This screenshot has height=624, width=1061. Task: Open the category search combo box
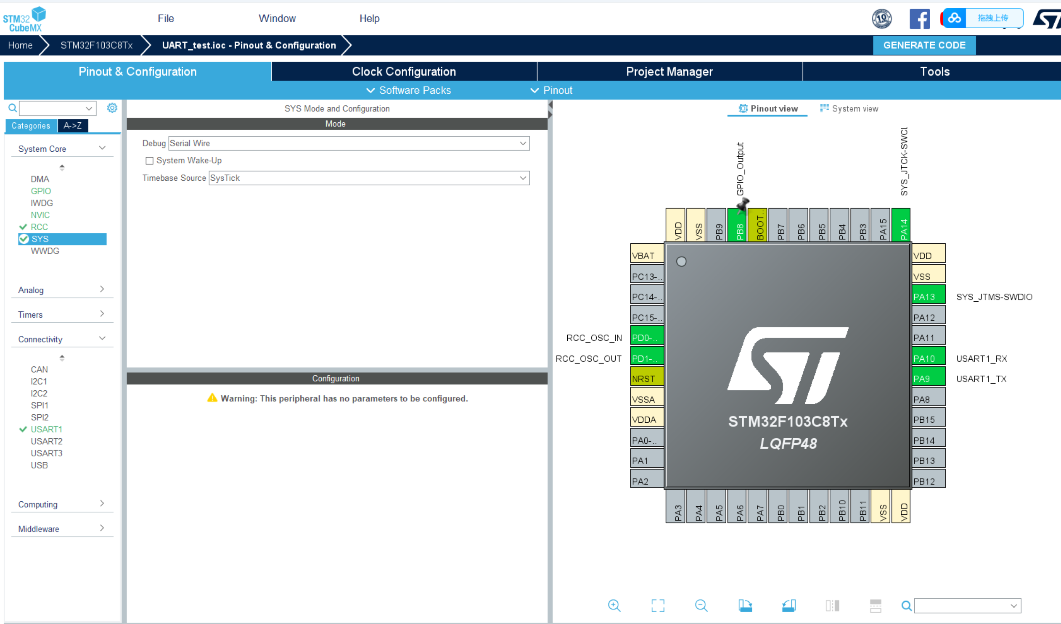[58, 108]
